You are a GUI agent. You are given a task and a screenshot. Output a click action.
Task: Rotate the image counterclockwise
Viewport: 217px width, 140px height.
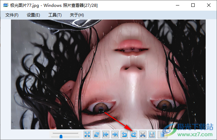[124, 135]
